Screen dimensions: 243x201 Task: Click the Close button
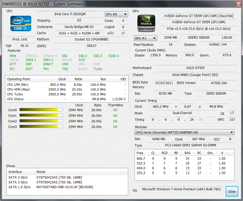pos(232,192)
